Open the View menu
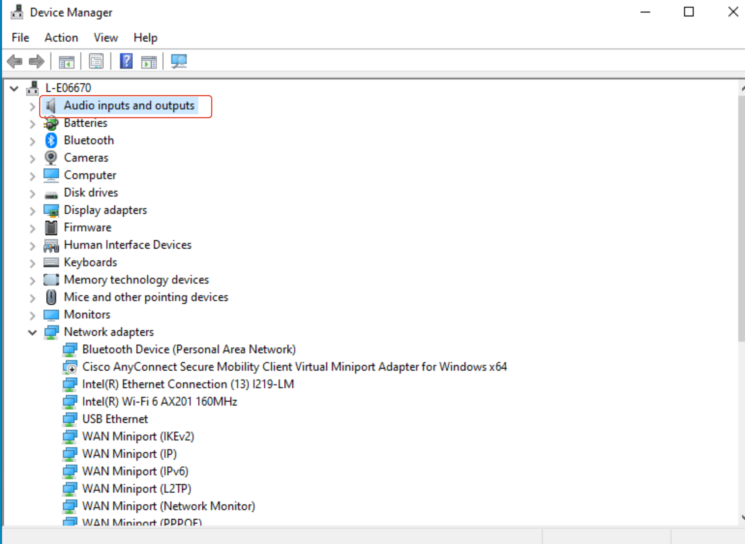Screen dimensions: 745x544 point(106,38)
